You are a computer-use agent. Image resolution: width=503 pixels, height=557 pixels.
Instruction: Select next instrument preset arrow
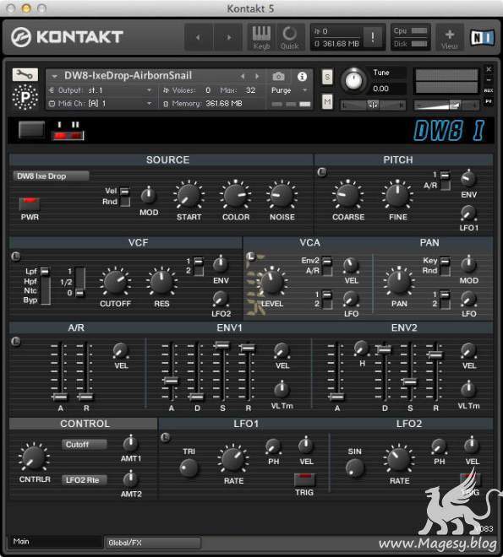257,76
